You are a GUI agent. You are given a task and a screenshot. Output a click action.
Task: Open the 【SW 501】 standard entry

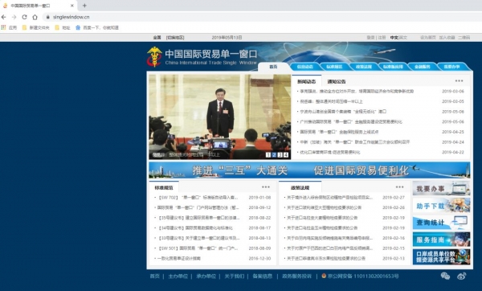pos(198,248)
